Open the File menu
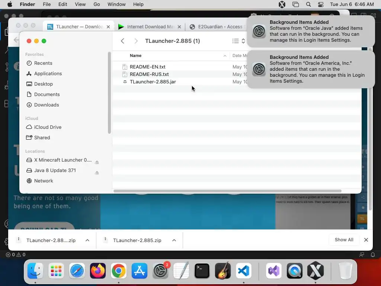 pos(47,4)
